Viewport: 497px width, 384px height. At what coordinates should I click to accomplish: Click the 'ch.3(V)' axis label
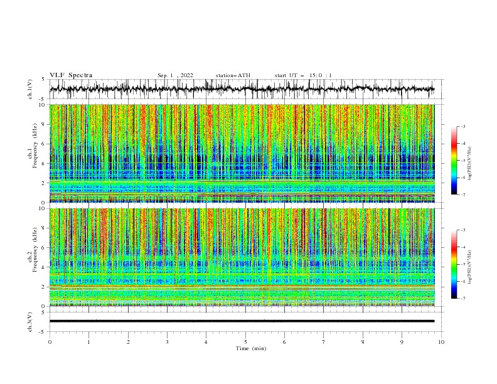(x=30, y=322)
